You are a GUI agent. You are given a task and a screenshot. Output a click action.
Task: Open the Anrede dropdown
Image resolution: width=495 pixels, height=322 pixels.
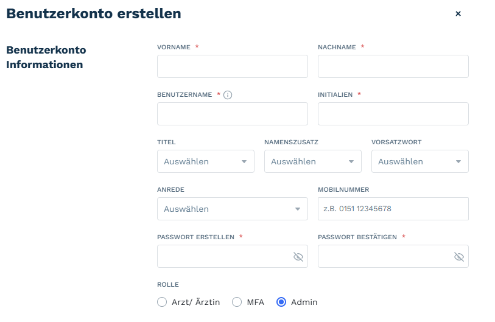(x=233, y=209)
